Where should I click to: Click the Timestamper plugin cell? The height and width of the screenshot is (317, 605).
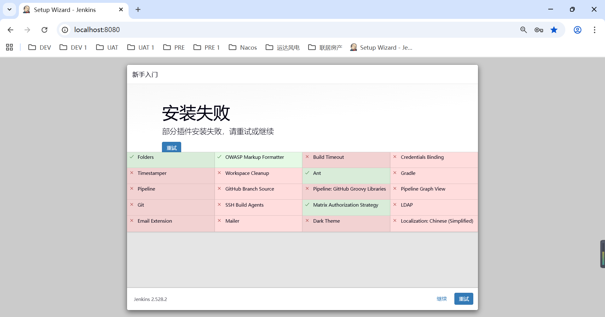[171, 176]
